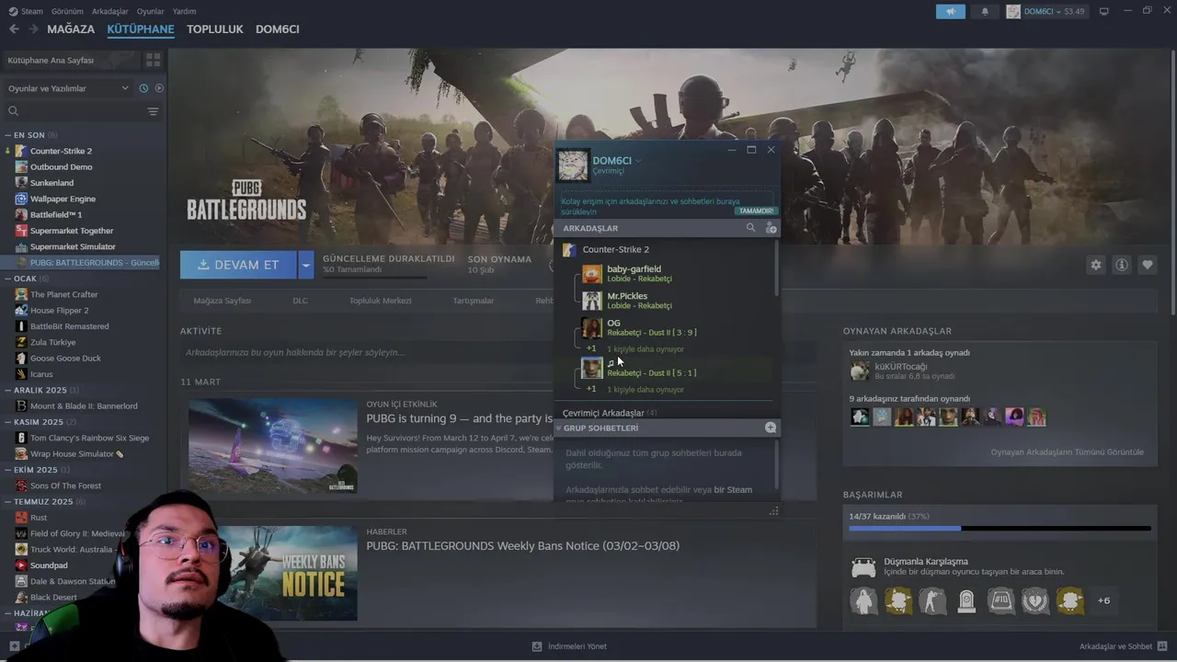Click TAMAMDIR! button in friends window
This screenshot has height=662, width=1177.
(x=756, y=211)
